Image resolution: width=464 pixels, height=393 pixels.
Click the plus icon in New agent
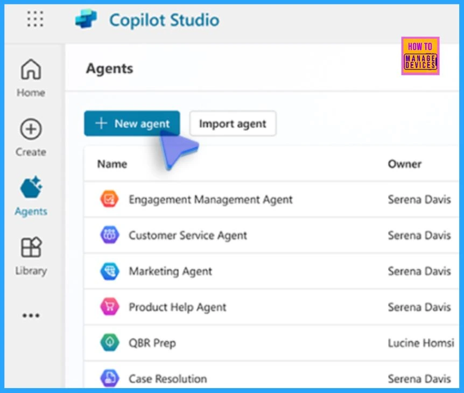click(x=101, y=123)
